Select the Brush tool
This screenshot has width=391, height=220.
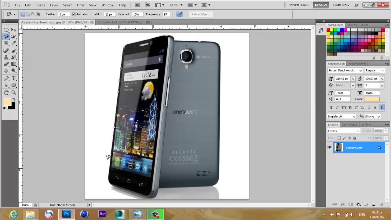[14, 51]
